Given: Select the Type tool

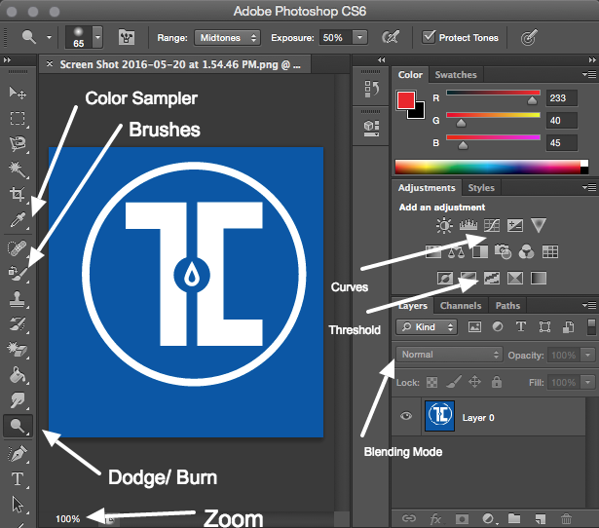Looking at the screenshot, I should (18, 478).
